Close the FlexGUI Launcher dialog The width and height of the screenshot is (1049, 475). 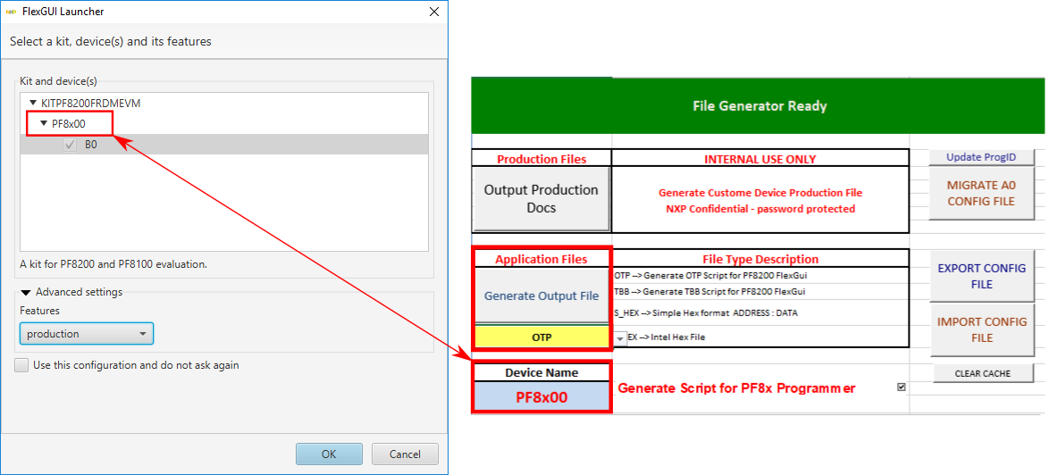point(433,12)
